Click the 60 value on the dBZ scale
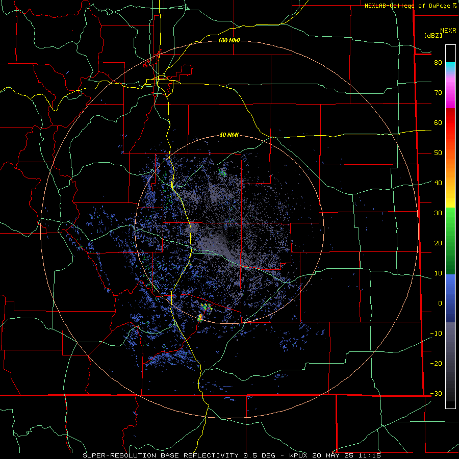 (x=438, y=123)
